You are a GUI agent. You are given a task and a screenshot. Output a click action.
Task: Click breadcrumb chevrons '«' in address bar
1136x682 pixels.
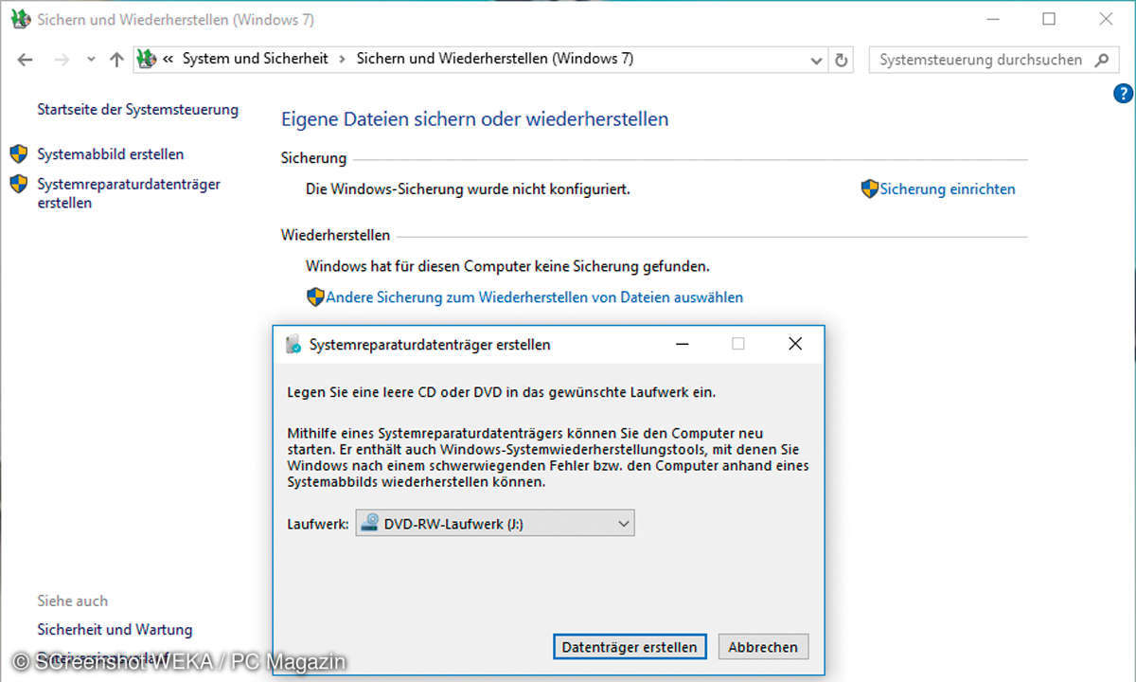tap(169, 59)
